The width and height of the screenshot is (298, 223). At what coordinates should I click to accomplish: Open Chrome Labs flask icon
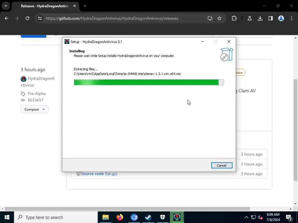click(x=249, y=18)
